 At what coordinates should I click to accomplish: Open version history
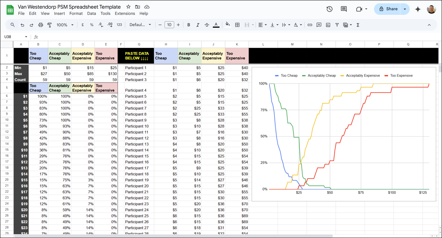(x=329, y=9)
